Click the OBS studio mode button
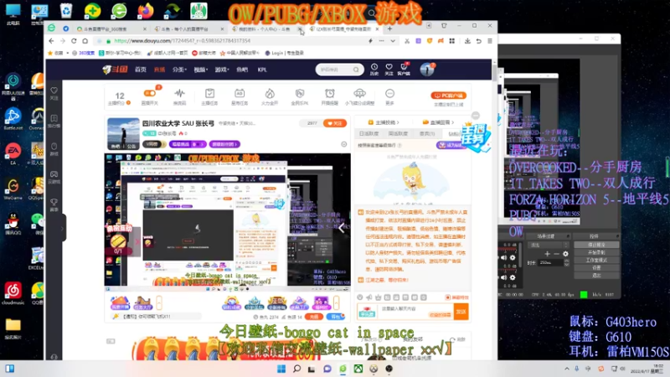The image size is (670, 377). pyautogui.click(x=596, y=260)
